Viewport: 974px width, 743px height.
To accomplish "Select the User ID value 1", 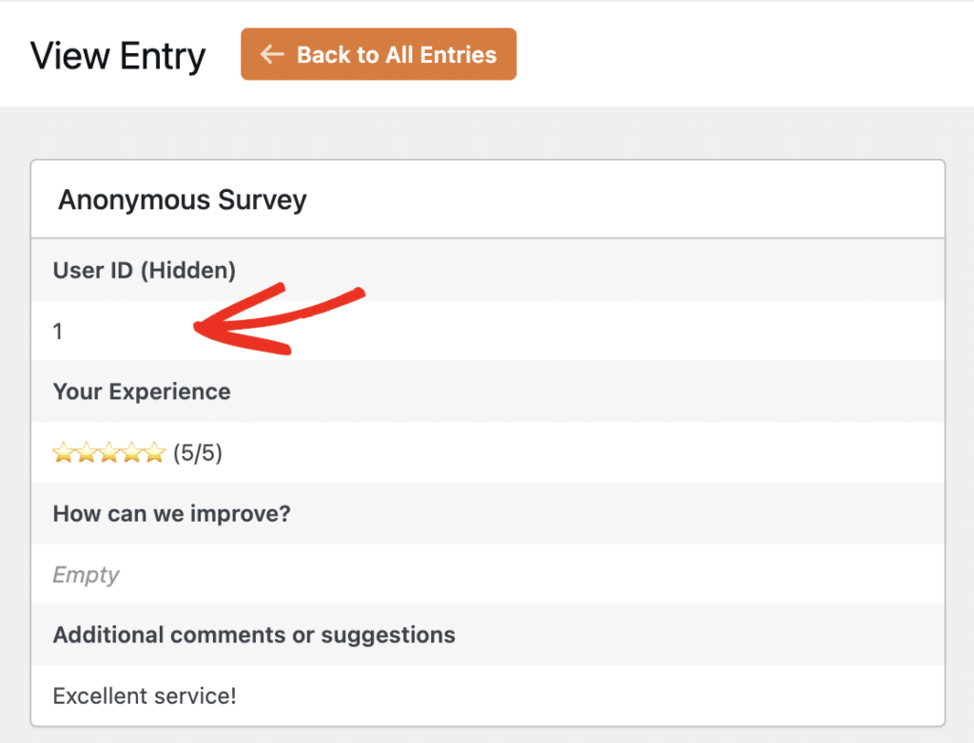I will [57, 331].
